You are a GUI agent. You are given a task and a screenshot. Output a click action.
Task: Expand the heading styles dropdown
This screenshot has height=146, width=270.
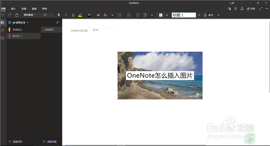pyautogui.click(x=199, y=15)
